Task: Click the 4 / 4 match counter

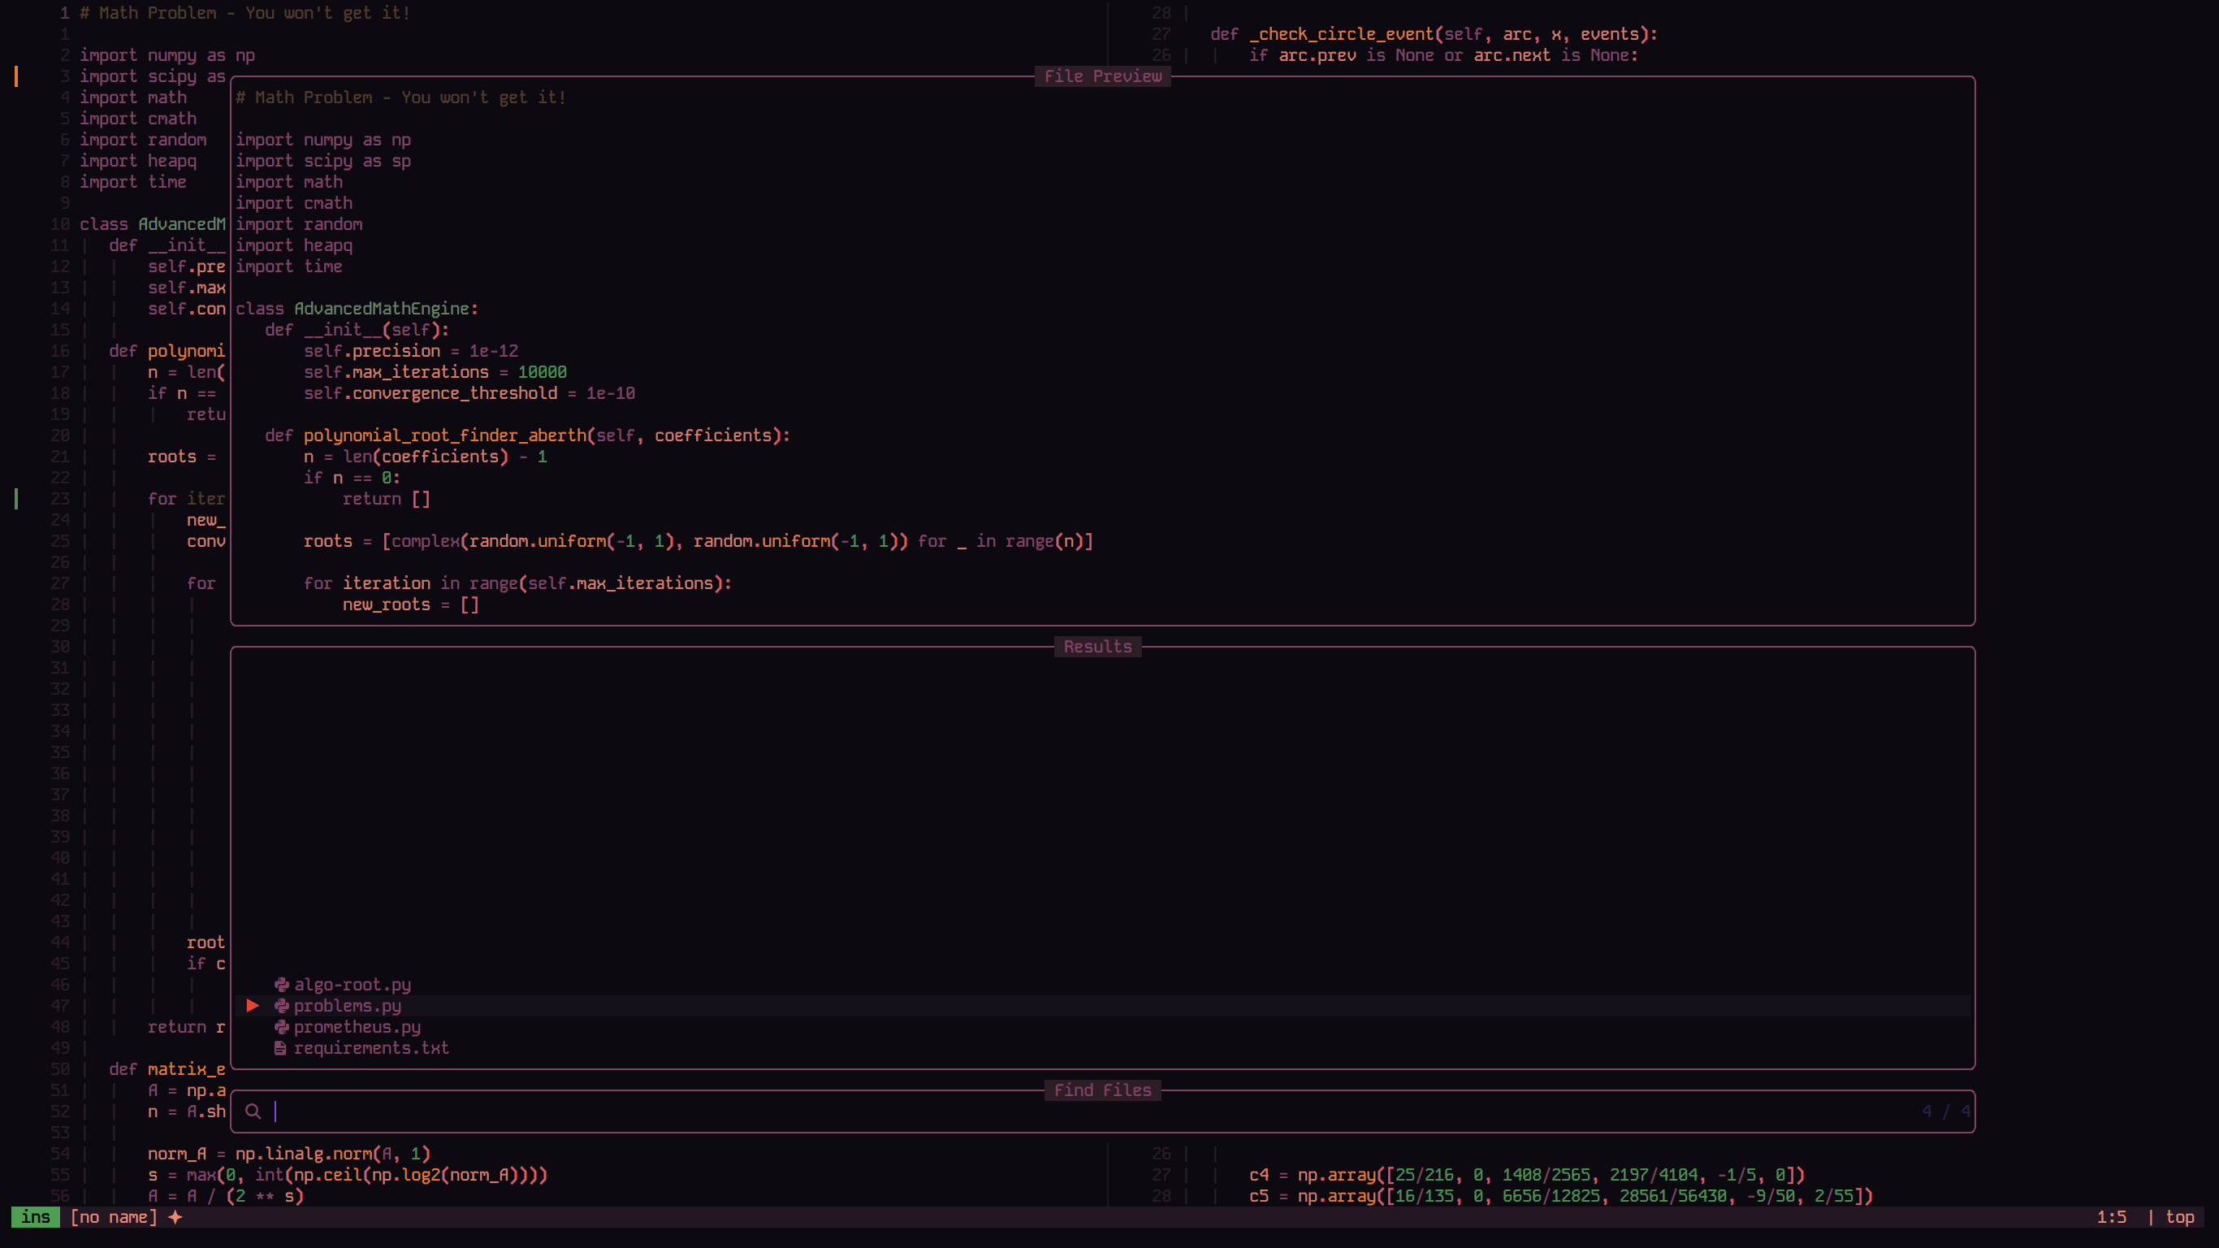Action: click(1946, 1111)
